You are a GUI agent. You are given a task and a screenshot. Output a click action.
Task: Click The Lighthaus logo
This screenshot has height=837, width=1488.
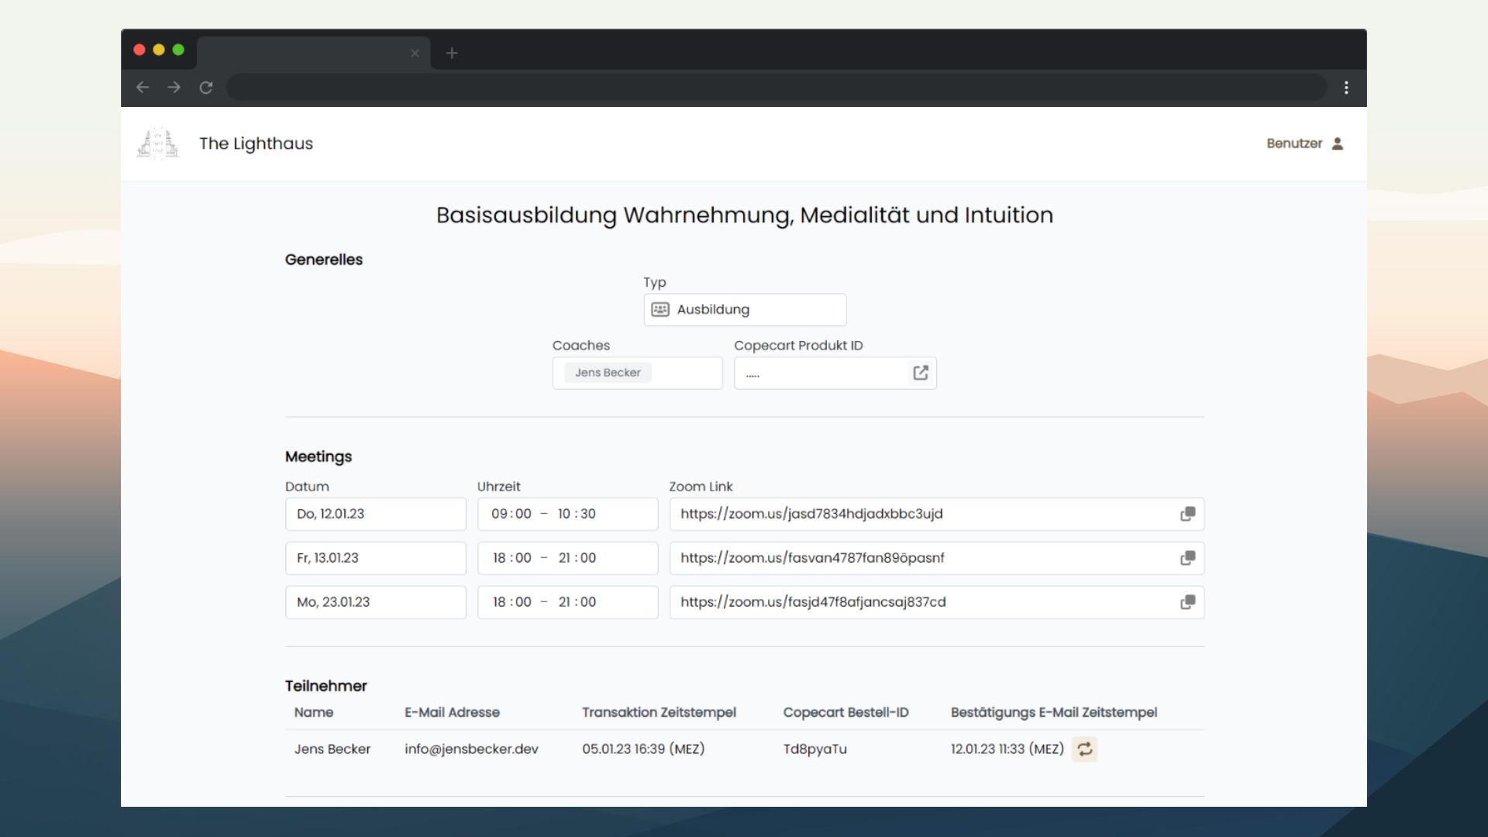[157, 143]
